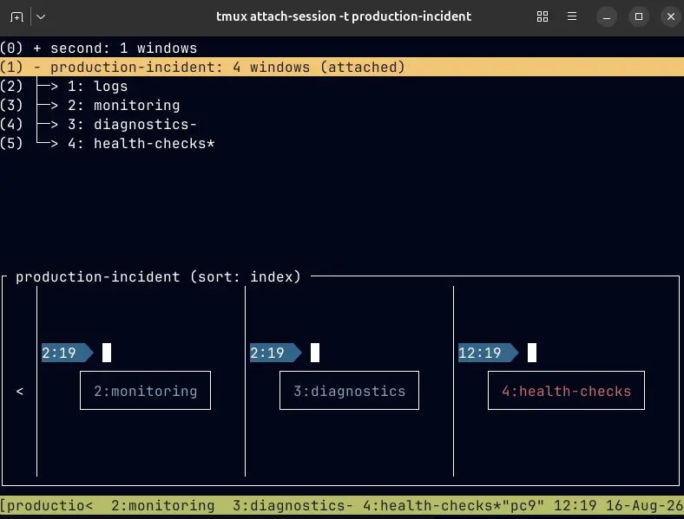Minimize the terminal window
Screen dimensions: 684x519
point(607,16)
